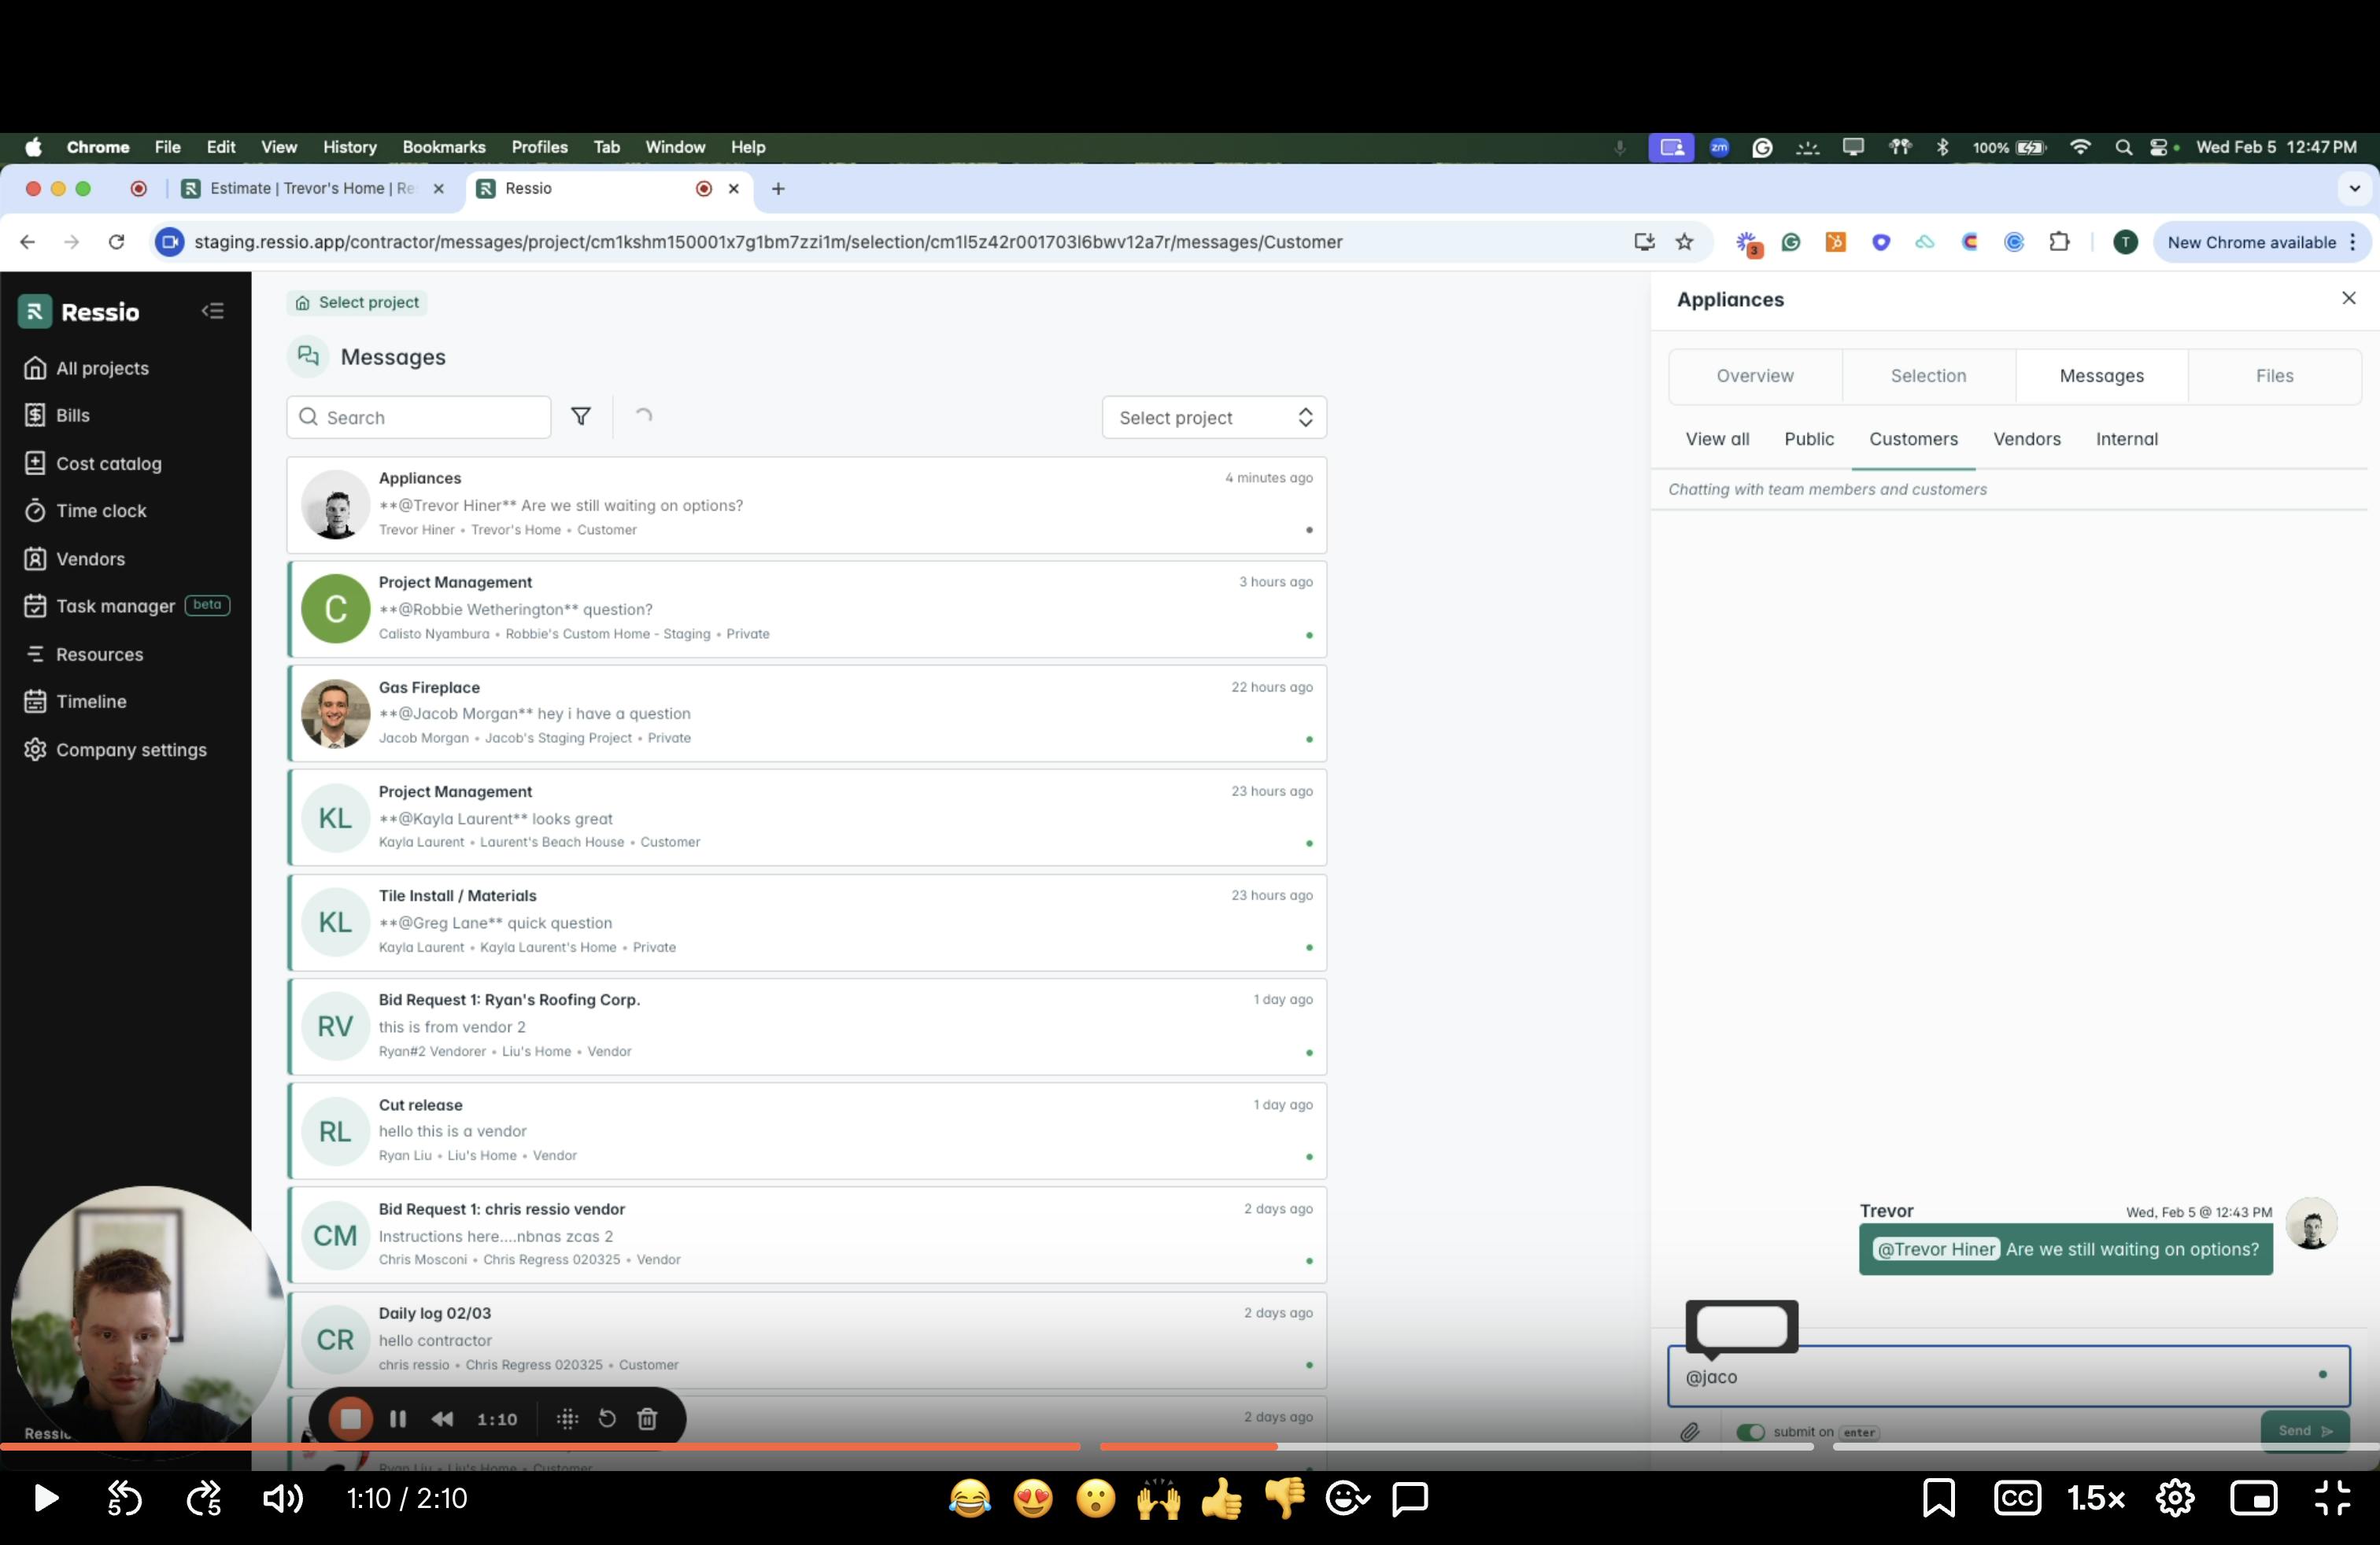
Task: Open the Time clock page
Action: [x=101, y=511]
